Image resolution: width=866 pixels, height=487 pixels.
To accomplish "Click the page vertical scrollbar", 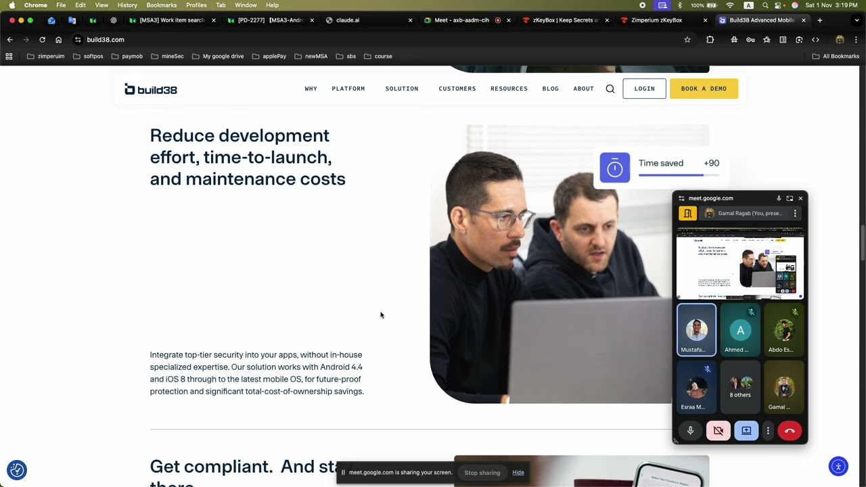I will [862, 243].
